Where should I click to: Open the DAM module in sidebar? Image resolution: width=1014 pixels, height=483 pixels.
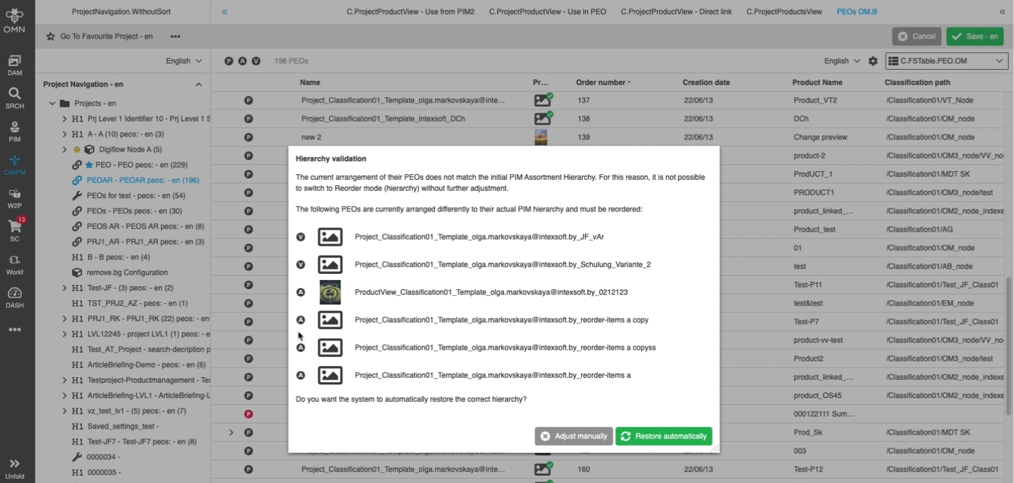pyautogui.click(x=15, y=65)
